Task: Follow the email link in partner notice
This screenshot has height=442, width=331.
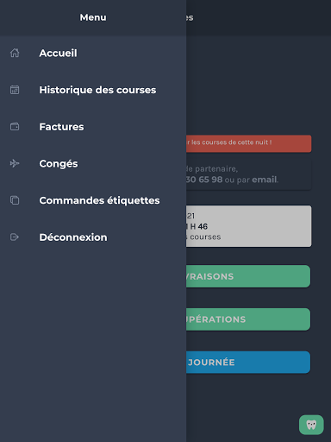Action: 265,180
